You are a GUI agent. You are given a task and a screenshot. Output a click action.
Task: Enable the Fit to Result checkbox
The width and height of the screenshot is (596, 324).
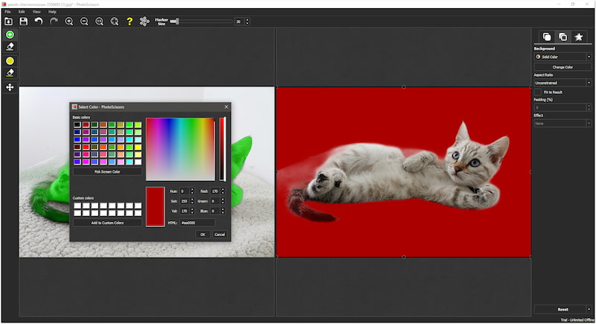(x=538, y=92)
